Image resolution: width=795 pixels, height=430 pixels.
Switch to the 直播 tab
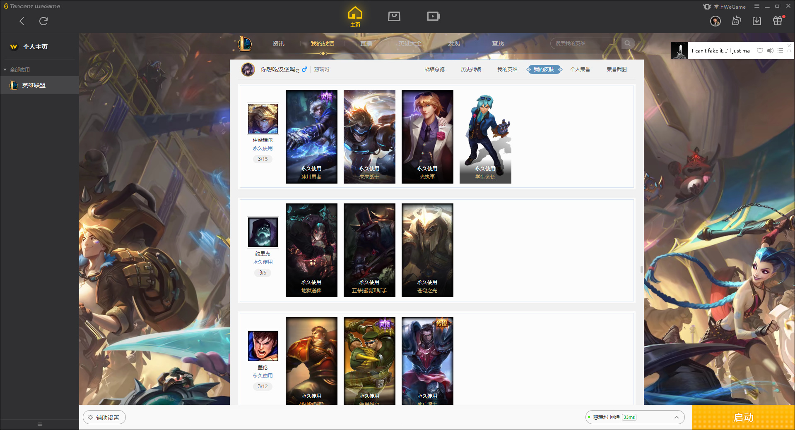(366, 43)
